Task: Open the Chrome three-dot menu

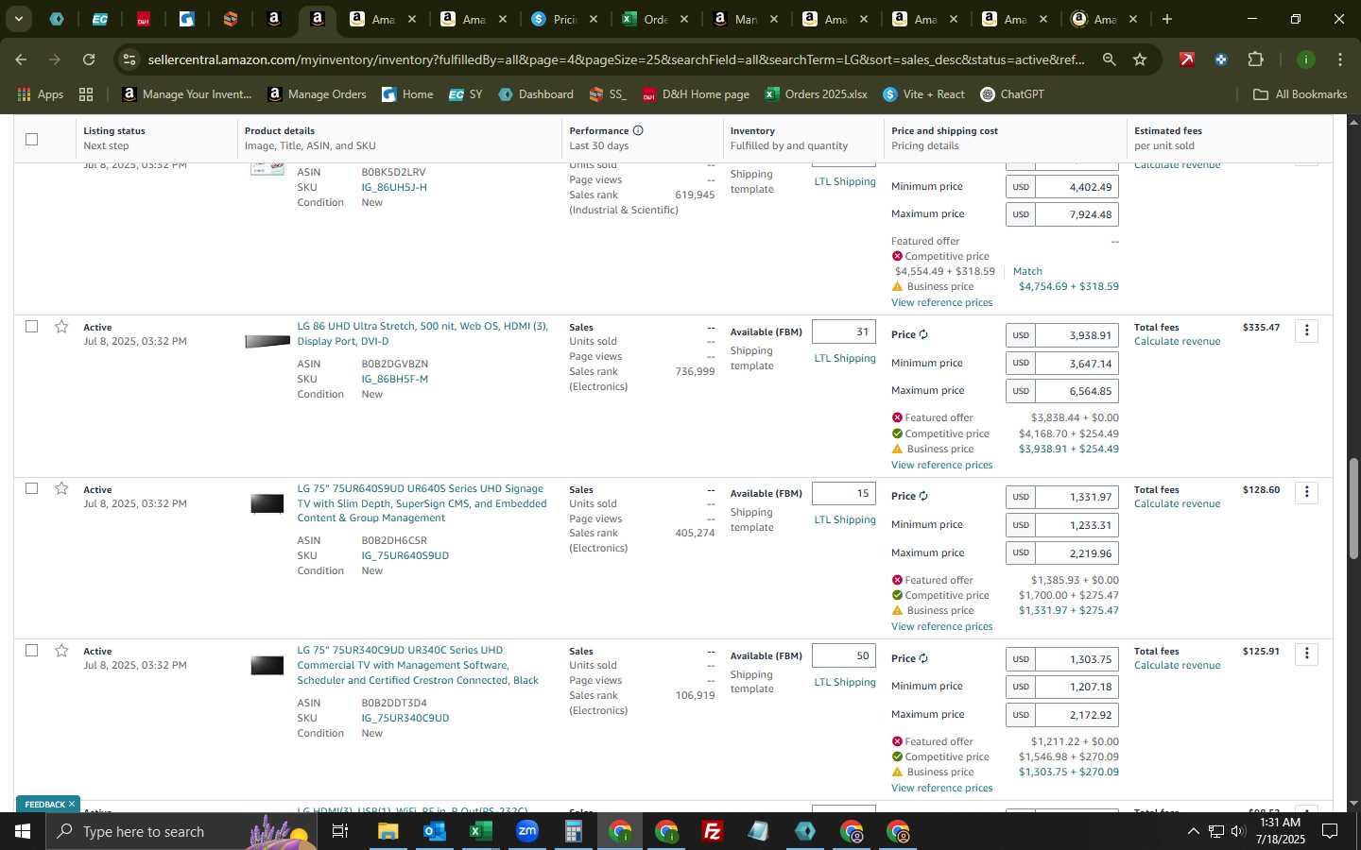Action: 1339,59
